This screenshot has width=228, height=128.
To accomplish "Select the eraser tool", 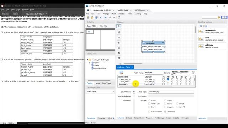I will 119,37.
